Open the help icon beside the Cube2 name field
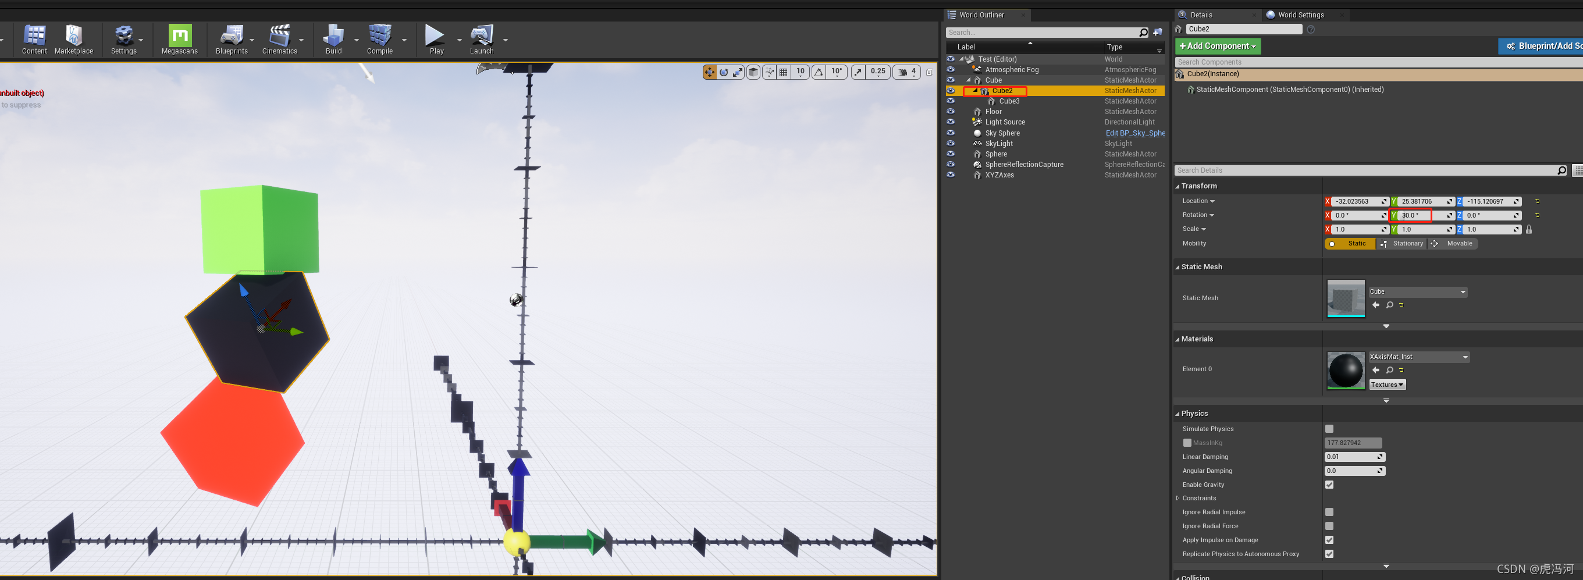The height and width of the screenshot is (580, 1583). [x=1311, y=30]
